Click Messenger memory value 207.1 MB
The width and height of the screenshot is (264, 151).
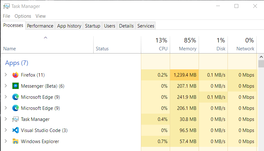[187, 86]
